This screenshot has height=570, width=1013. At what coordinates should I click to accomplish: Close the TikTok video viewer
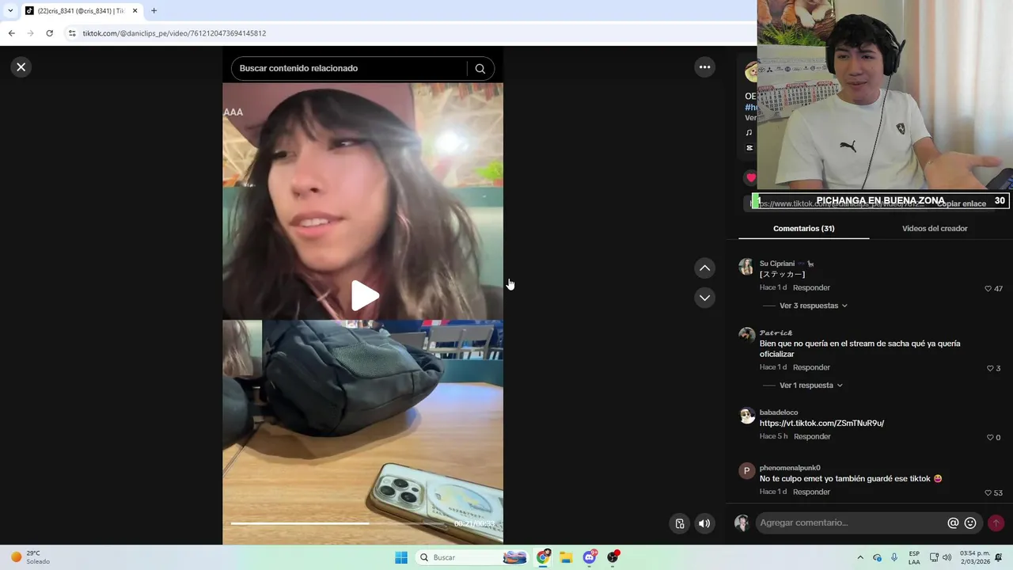21,67
